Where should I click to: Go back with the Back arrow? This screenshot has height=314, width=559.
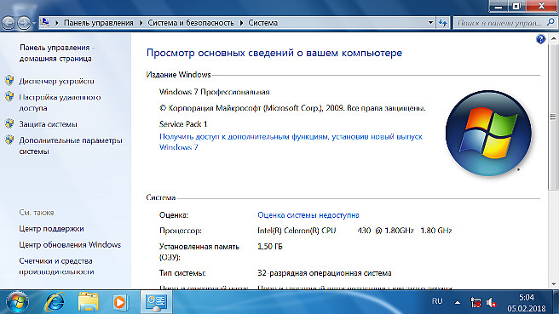(9, 23)
